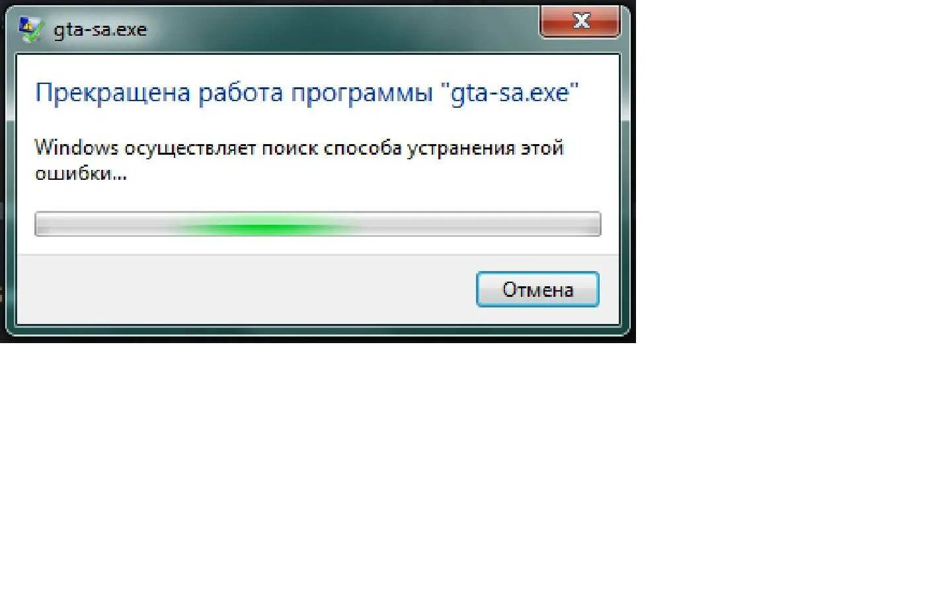The image size is (952, 595).
Task: Click the word способа in the message
Action: (362, 148)
